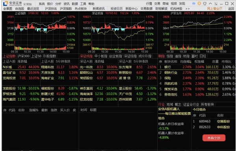
Task: Open 热点板块 in the toolbar
Action: click(x=81, y=9)
